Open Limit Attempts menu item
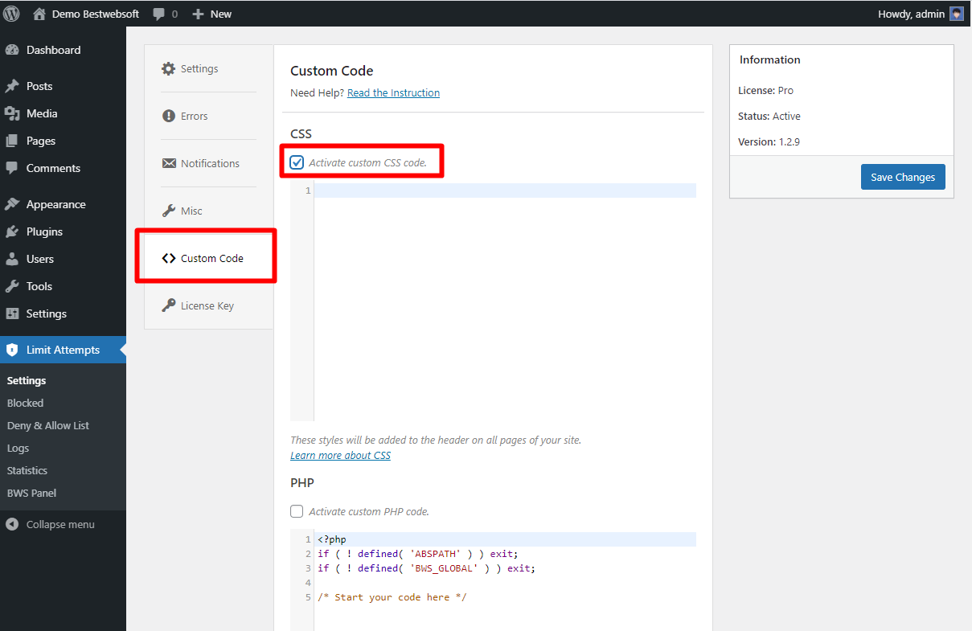This screenshot has width=972, height=631. [x=63, y=350]
